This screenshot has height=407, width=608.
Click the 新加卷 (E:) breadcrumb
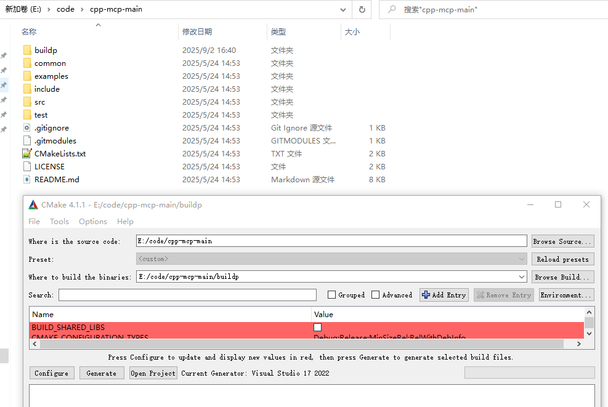[23, 9]
